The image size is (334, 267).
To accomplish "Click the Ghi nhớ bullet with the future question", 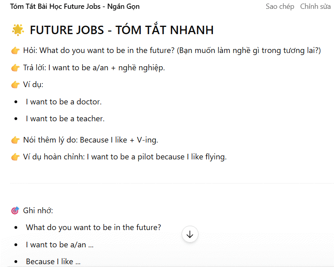I will [93, 228].
